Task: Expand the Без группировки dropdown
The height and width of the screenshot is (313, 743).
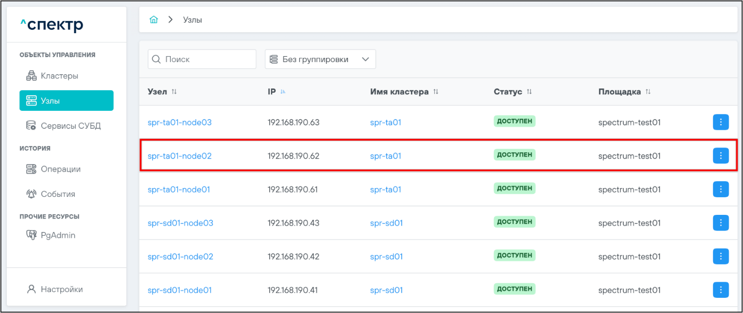Action: pyautogui.click(x=320, y=59)
